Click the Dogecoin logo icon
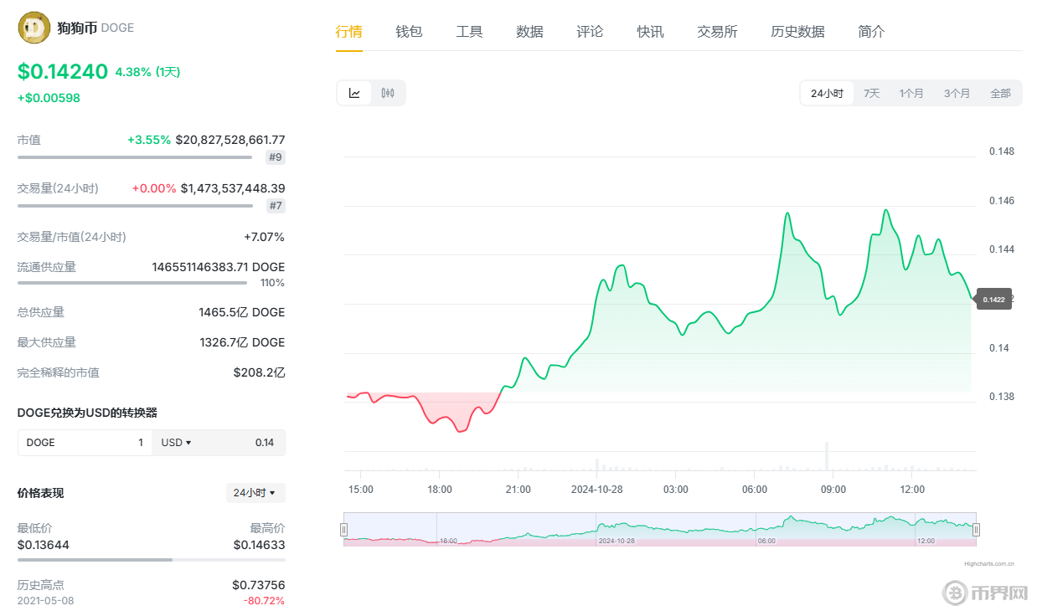 coord(34,28)
